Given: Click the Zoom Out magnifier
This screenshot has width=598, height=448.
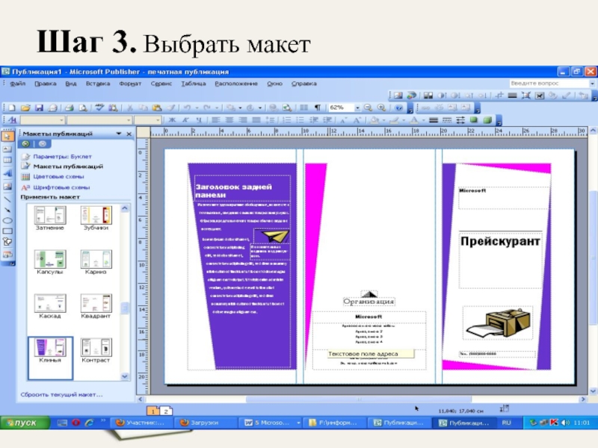Looking at the screenshot, I should point(368,108).
